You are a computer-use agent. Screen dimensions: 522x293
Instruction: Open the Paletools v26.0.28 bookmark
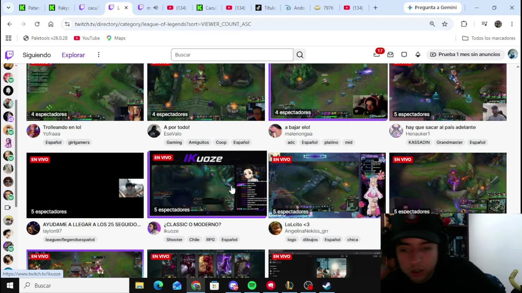point(45,38)
